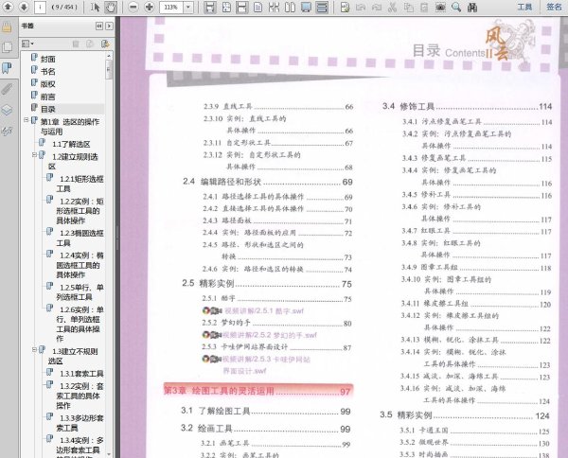Select the 版权 bookmark

[x=48, y=84]
